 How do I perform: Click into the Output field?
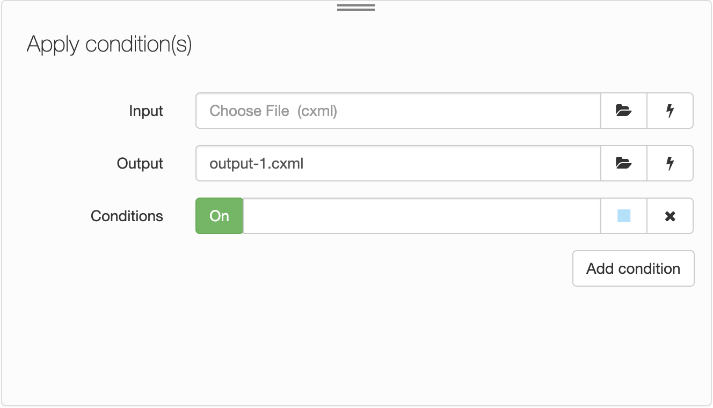398,163
